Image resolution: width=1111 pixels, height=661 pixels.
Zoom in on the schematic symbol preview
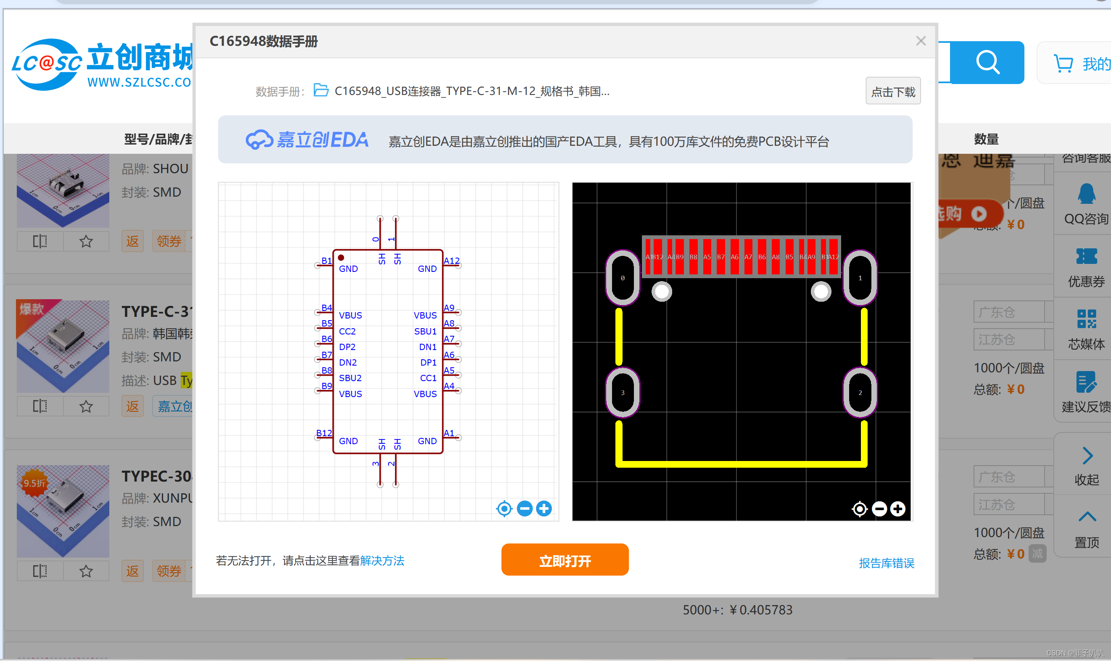coord(544,508)
